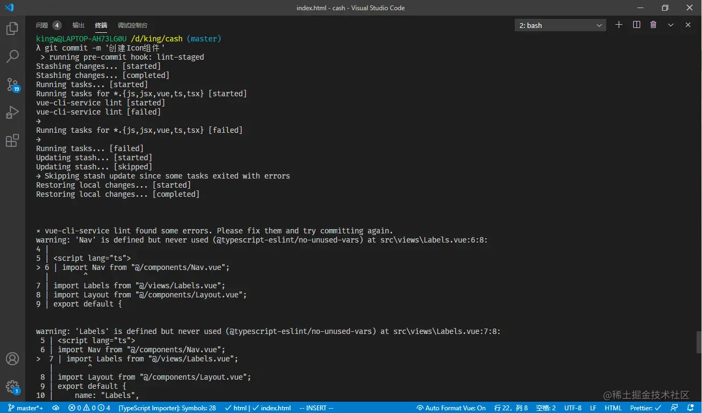Click the index.html check status item
This screenshot has height=413, width=702.
click(x=272, y=408)
